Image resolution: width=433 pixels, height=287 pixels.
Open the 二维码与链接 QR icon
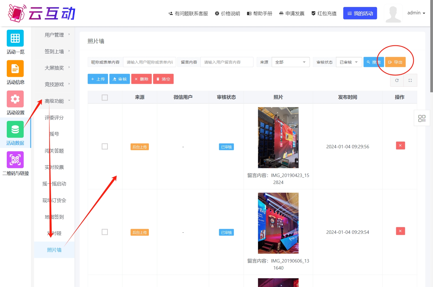[x=15, y=160]
